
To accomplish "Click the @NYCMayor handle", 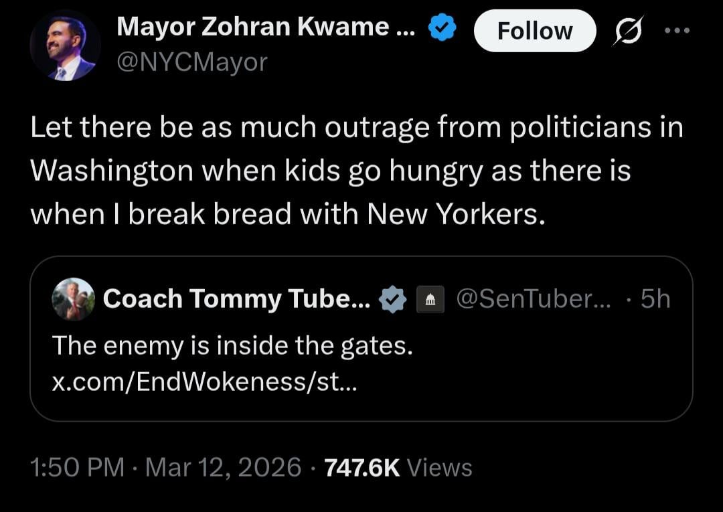I will 191,62.
